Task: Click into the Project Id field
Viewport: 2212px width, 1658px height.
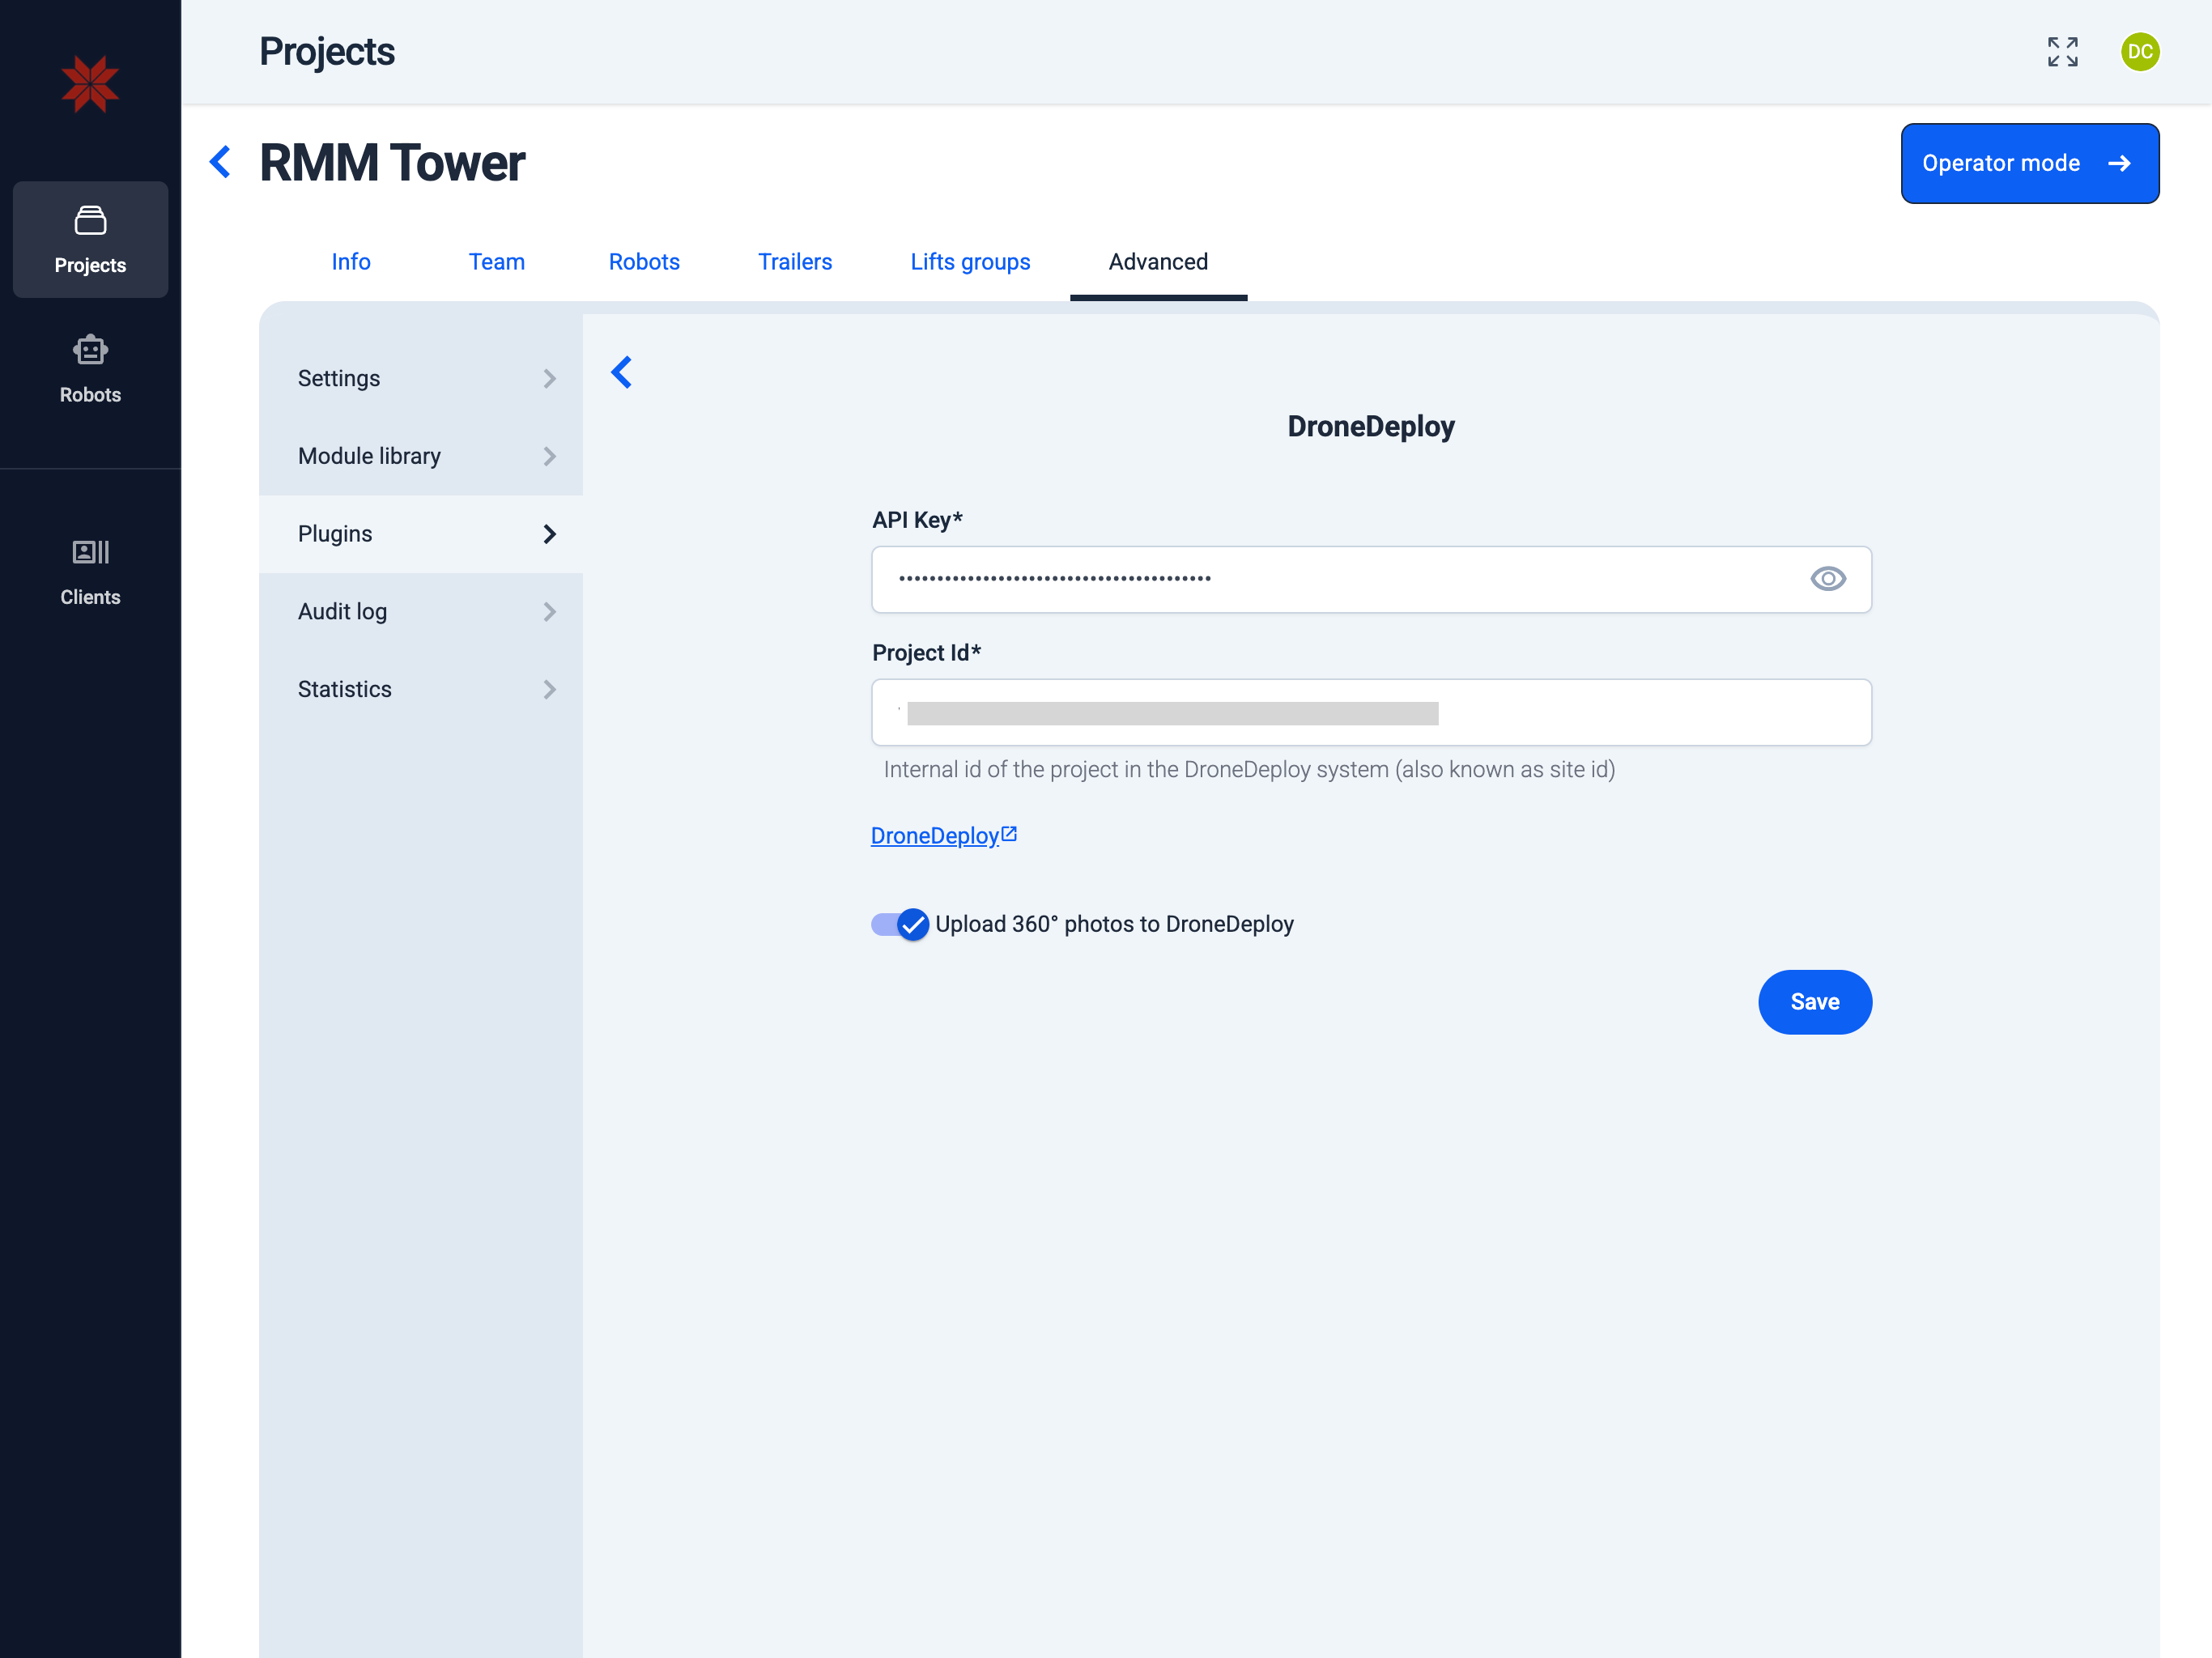Action: pyautogui.click(x=1370, y=713)
